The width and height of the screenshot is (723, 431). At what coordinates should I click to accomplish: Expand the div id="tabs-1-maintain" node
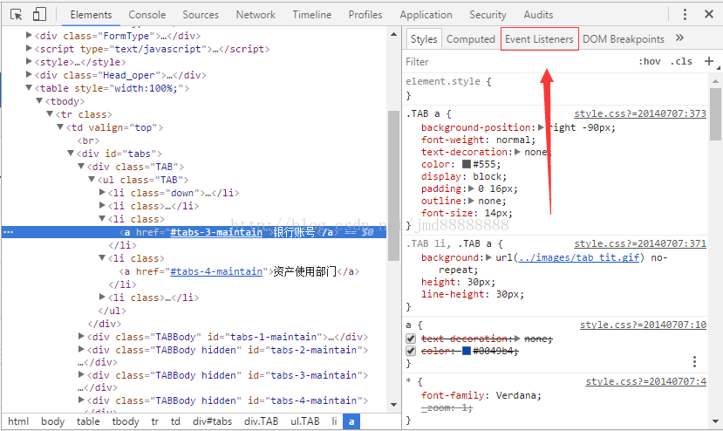81,337
